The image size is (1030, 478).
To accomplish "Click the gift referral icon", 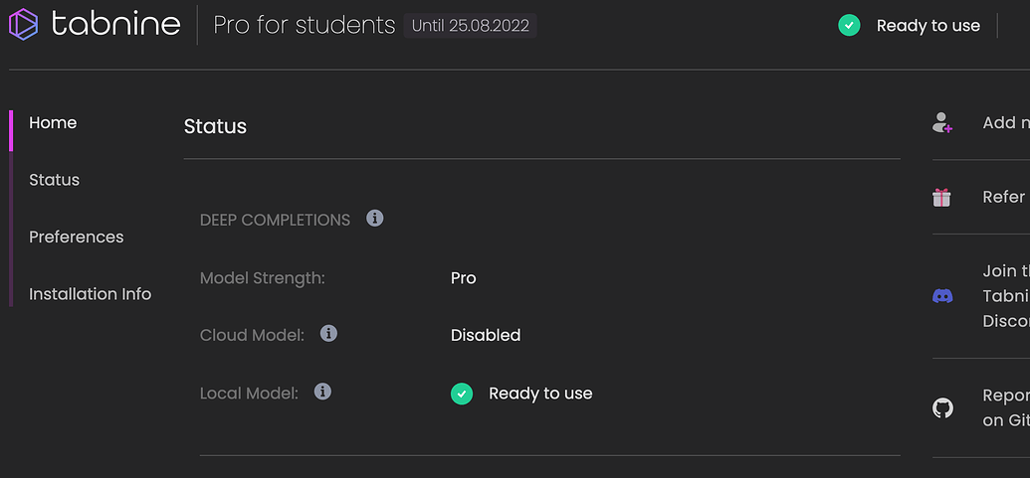I will (x=942, y=197).
